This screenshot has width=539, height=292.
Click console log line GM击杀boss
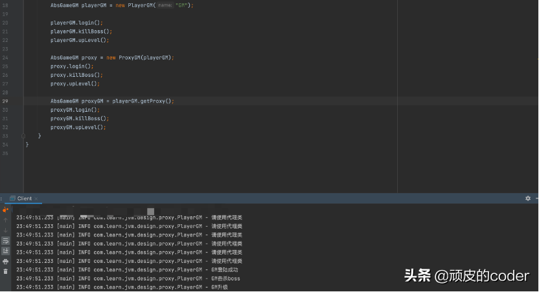(128, 278)
